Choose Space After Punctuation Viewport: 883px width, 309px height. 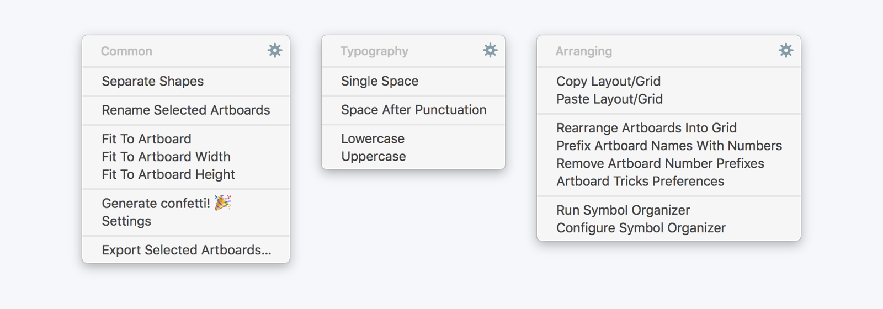point(414,110)
